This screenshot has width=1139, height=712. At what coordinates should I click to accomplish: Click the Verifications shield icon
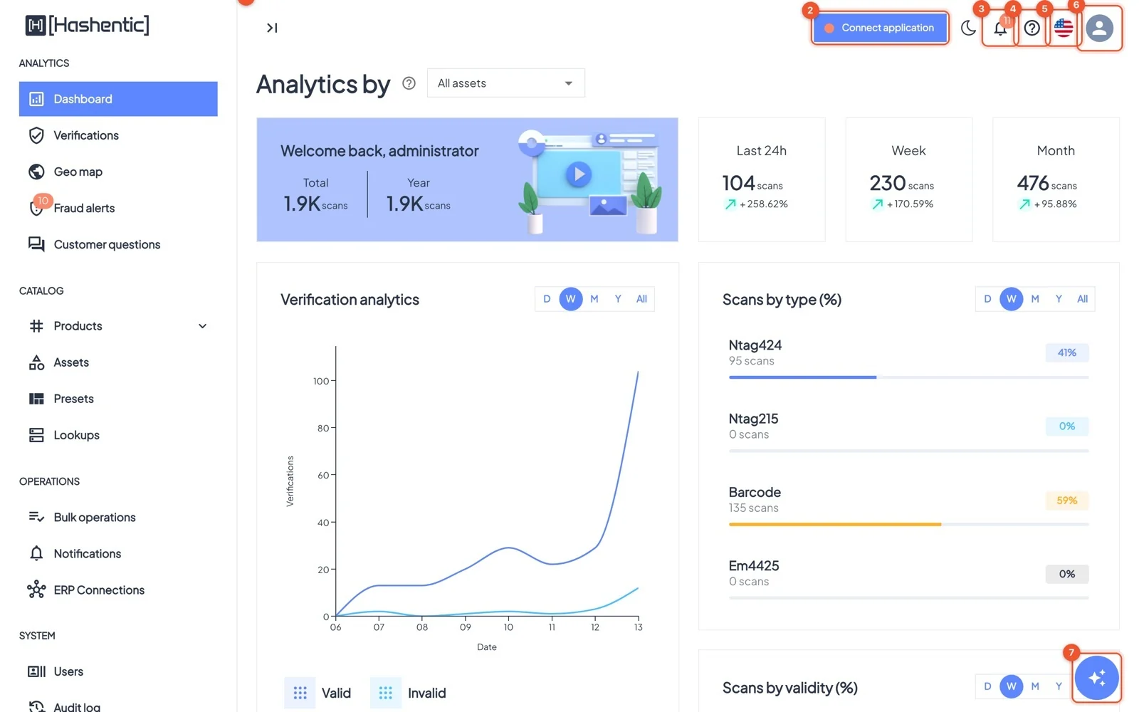(36, 135)
